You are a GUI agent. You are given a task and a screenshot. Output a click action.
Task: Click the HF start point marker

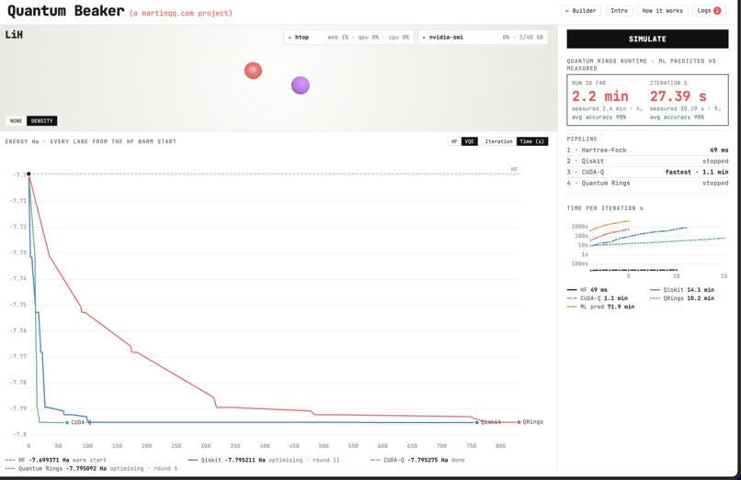tap(28, 174)
